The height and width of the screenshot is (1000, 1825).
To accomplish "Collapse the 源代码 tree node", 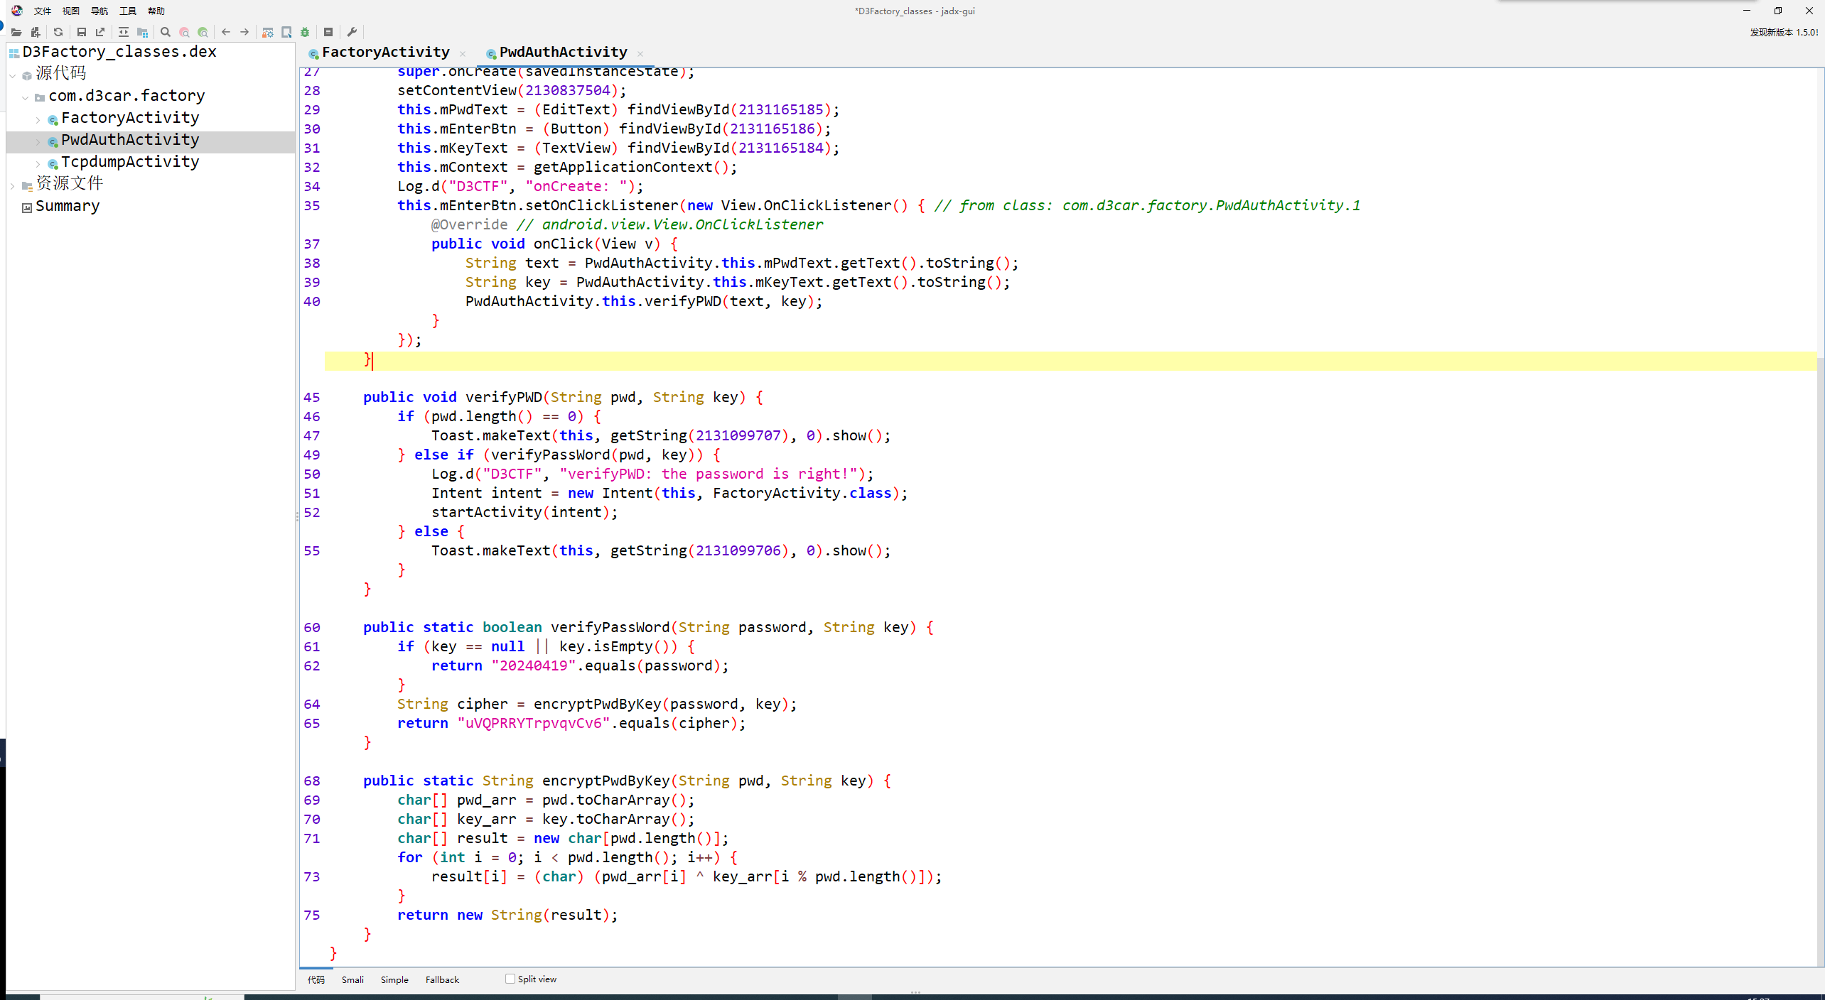I will click(13, 75).
